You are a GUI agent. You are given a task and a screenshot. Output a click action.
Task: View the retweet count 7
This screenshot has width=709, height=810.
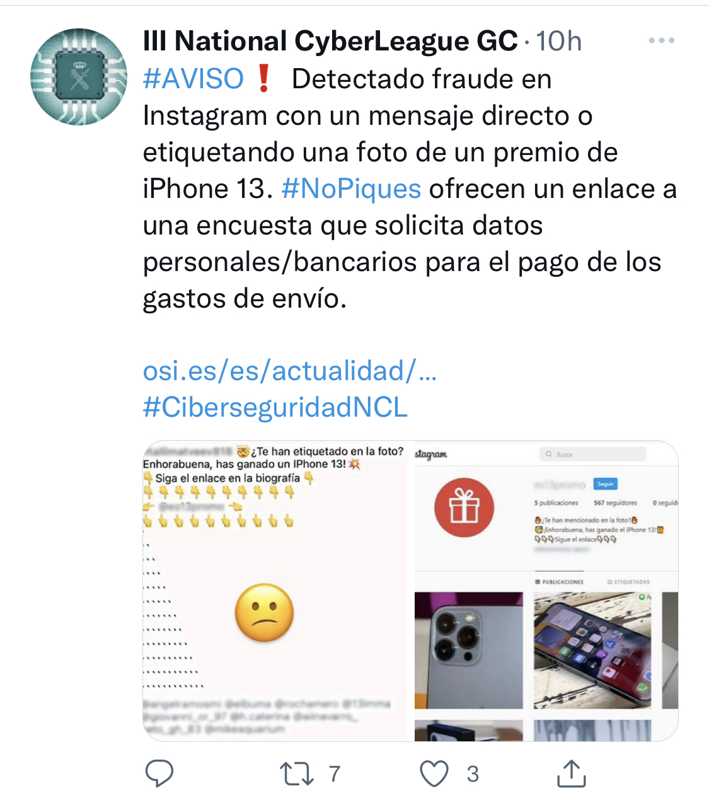point(335,774)
